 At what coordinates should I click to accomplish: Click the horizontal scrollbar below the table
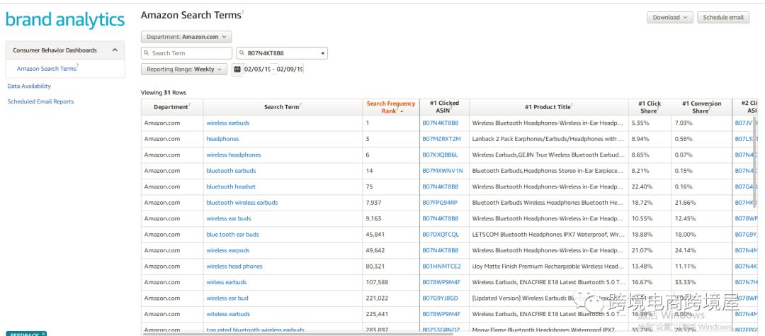297,334
